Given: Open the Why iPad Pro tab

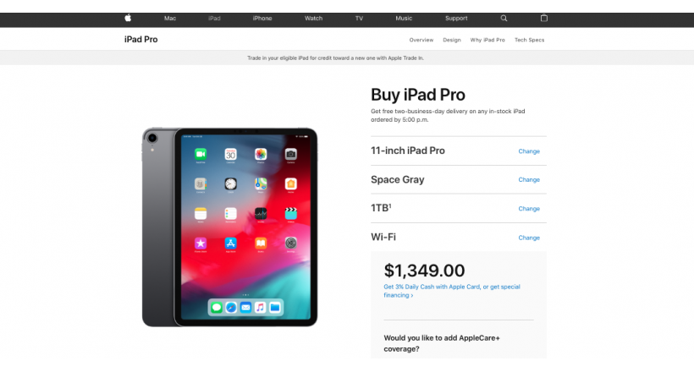Looking at the screenshot, I should pos(487,40).
